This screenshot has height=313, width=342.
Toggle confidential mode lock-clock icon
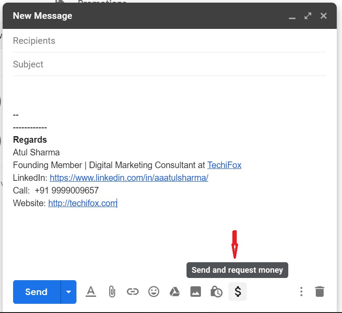pos(216,292)
